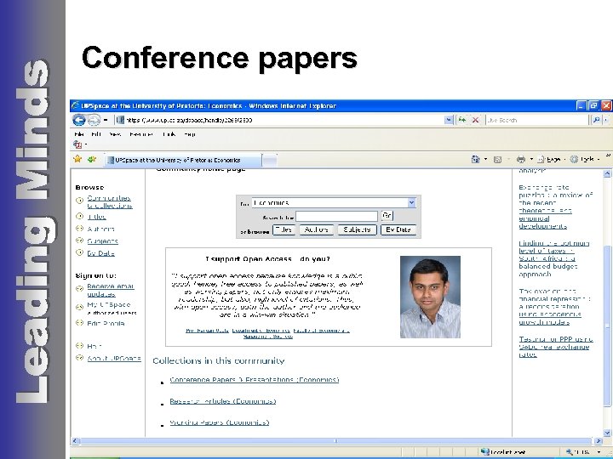
Task: Open the Tools menu in menu bar
Action: 169,134
